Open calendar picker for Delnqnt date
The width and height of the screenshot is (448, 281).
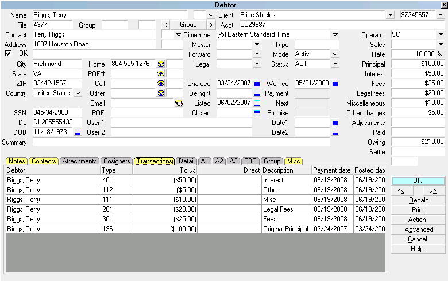pyautogui.click(x=257, y=93)
